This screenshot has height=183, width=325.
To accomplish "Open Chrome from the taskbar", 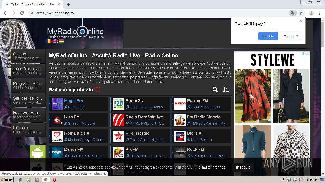I will tap(46, 180).
